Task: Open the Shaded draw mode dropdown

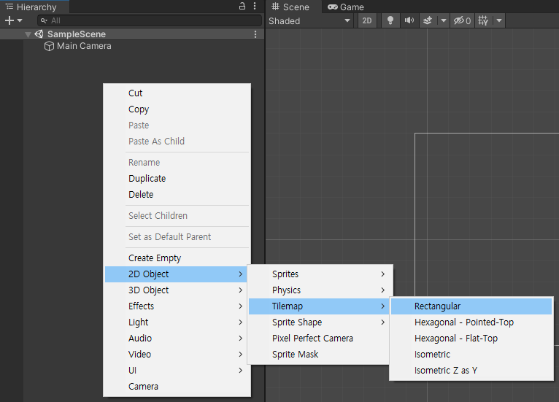Action: [x=309, y=20]
